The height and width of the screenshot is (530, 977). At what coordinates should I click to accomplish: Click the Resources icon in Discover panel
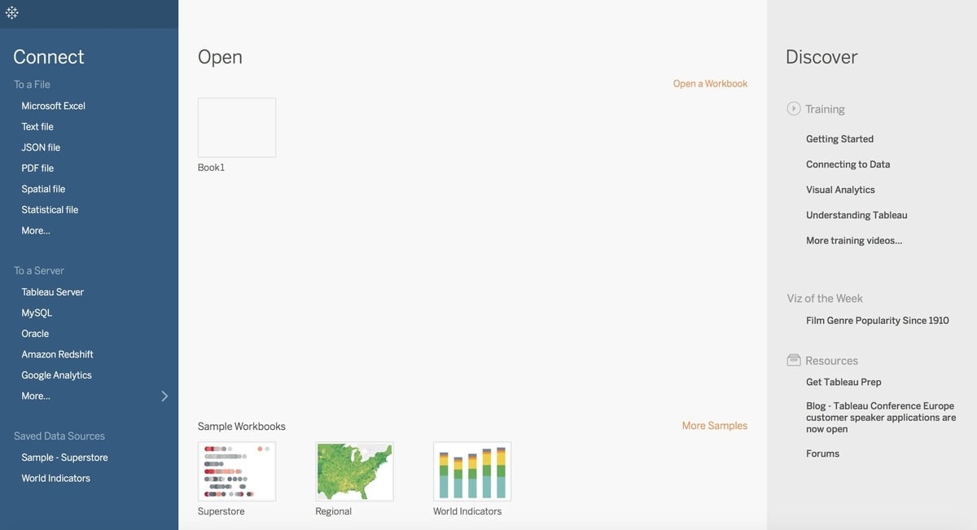pyautogui.click(x=793, y=360)
